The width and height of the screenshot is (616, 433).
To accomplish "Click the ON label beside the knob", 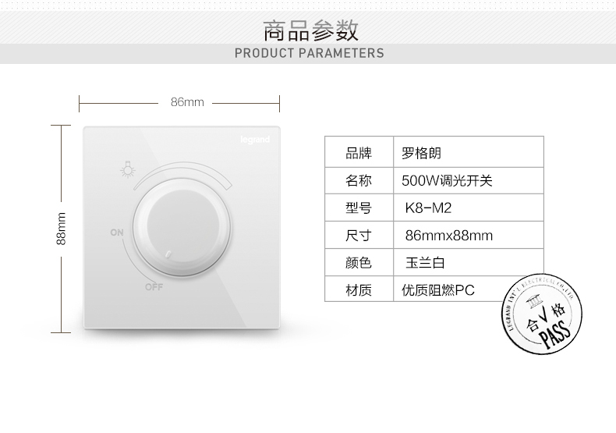I will 117,233.
